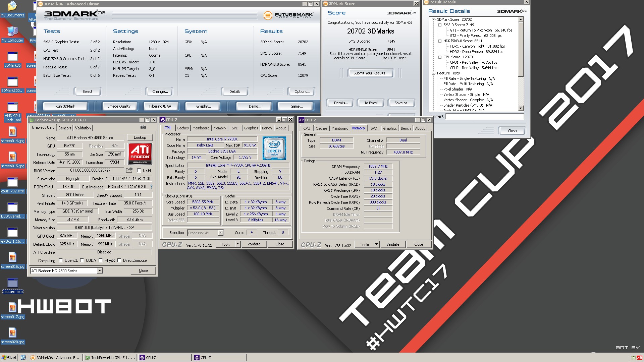Click the Filtering & AA... button

pos(162,106)
